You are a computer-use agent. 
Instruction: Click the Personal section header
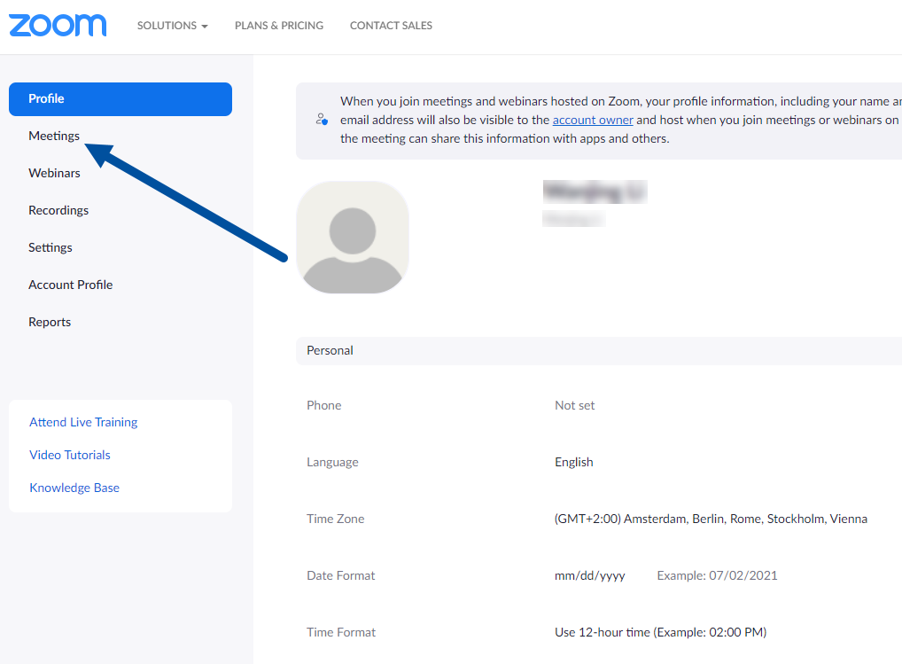tap(330, 350)
